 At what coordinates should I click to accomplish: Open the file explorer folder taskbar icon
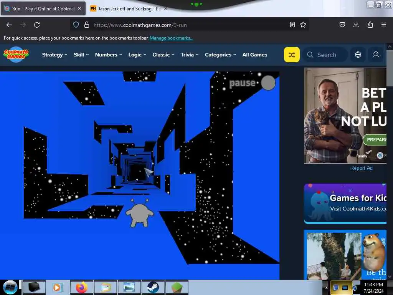[x=106, y=287]
